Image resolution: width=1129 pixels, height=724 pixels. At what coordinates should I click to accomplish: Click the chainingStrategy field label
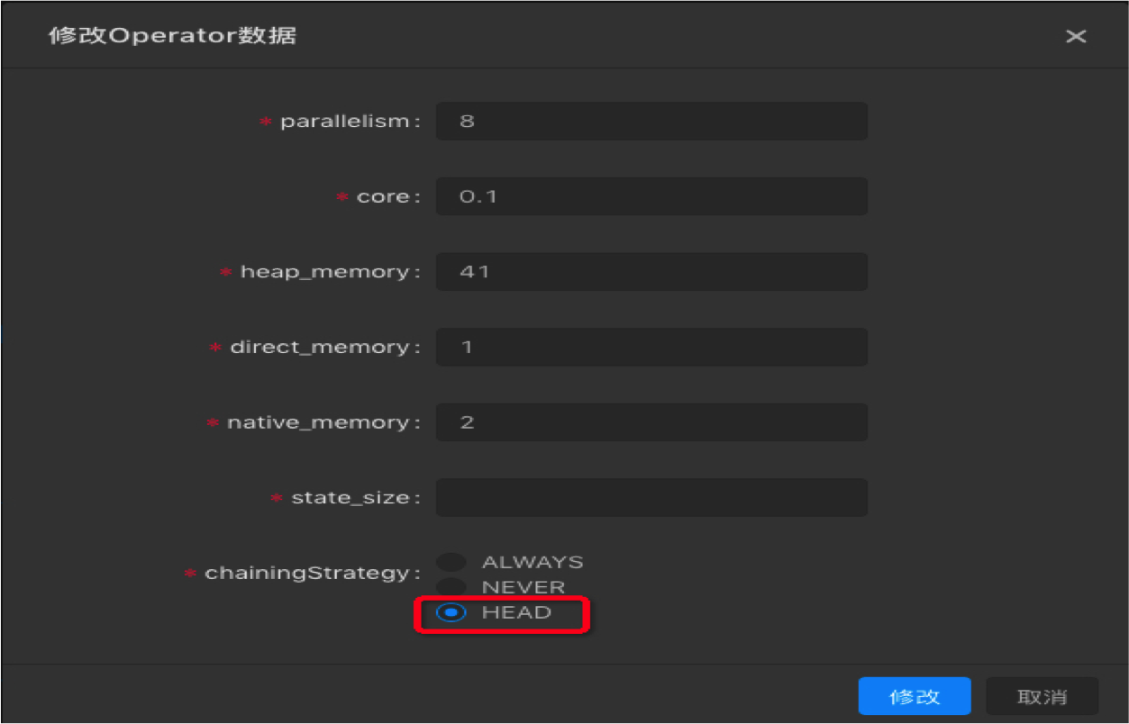[306, 574]
